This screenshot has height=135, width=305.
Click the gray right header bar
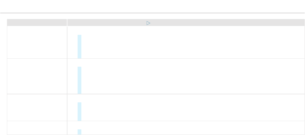pos(185,22)
